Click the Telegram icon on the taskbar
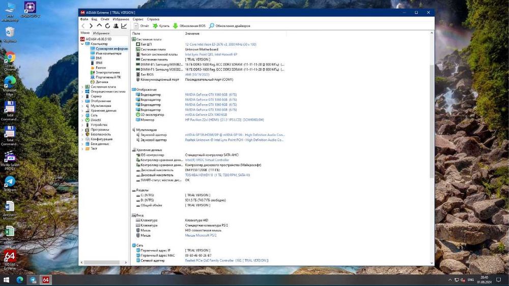This screenshot has height=286, width=509. (x=33, y=280)
